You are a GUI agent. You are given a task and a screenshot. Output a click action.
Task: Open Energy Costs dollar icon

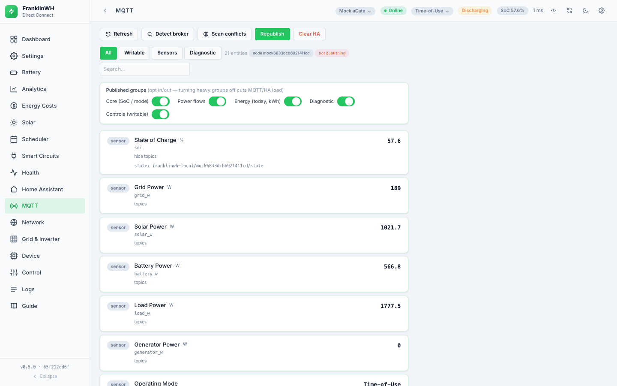[x=14, y=106]
